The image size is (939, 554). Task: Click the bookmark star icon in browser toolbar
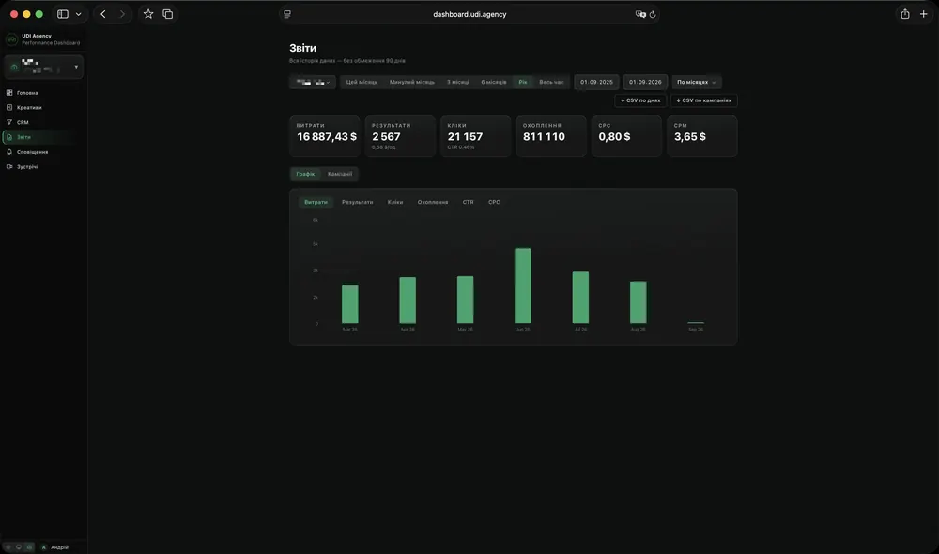coord(148,14)
